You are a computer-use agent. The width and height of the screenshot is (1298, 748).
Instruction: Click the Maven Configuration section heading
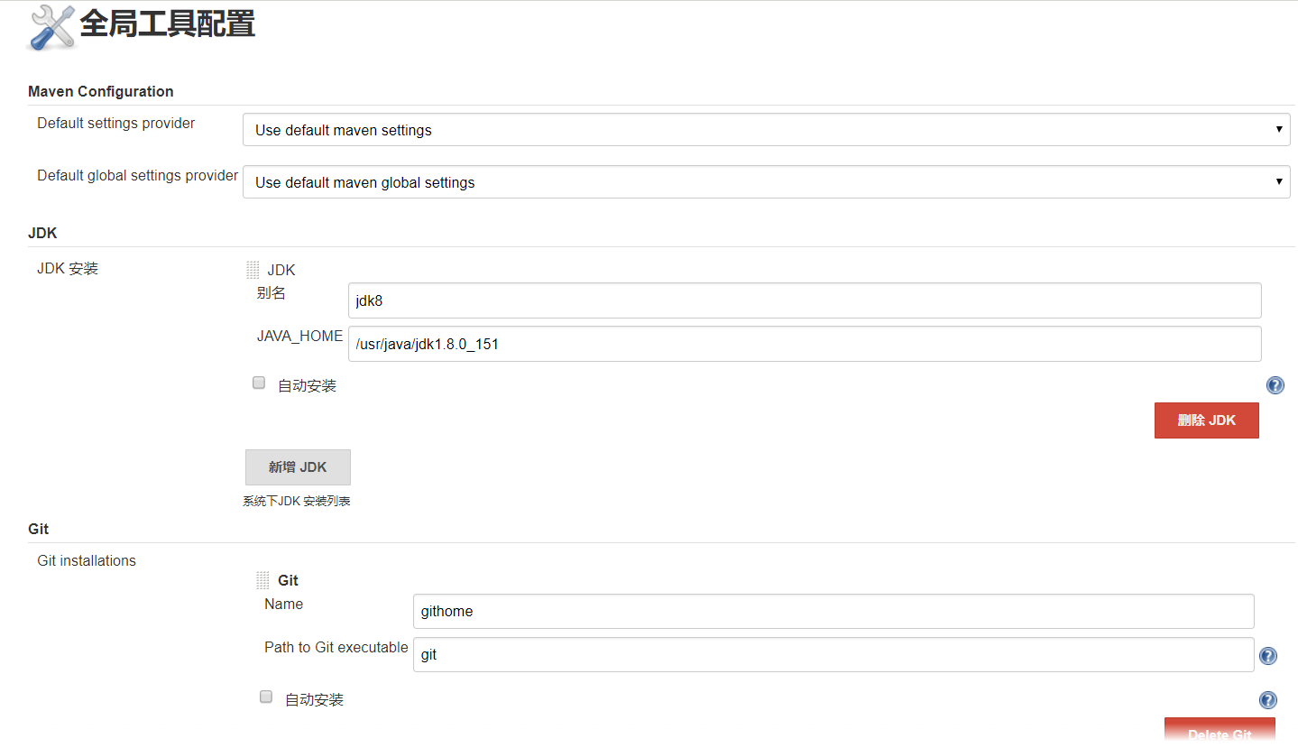(101, 91)
